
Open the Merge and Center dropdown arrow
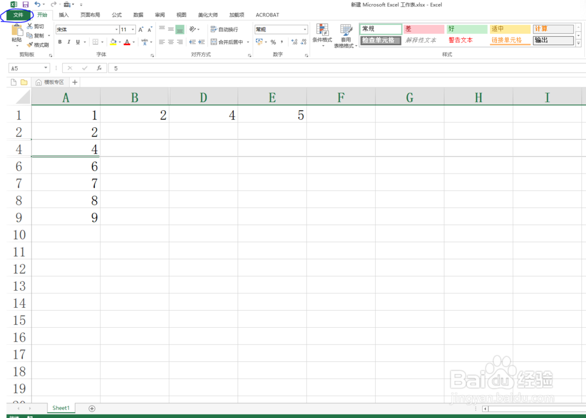[248, 42]
